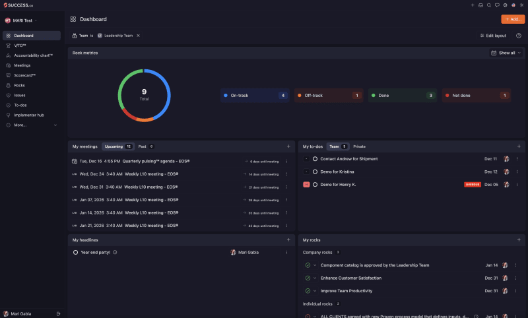This screenshot has height=318, width=528.
Task: Mark Demo for Kristina complete
Action: [315, 172]
